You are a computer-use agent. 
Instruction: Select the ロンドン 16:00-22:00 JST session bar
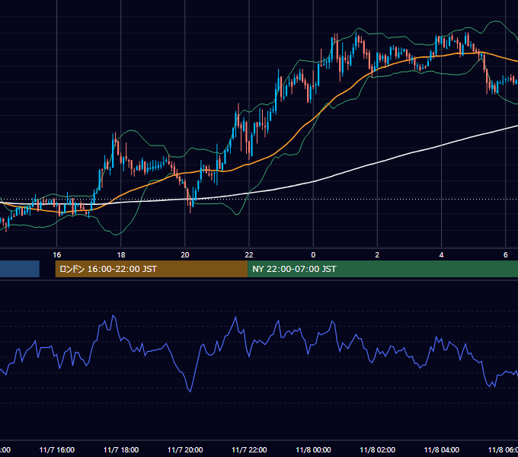click(152, 269)
